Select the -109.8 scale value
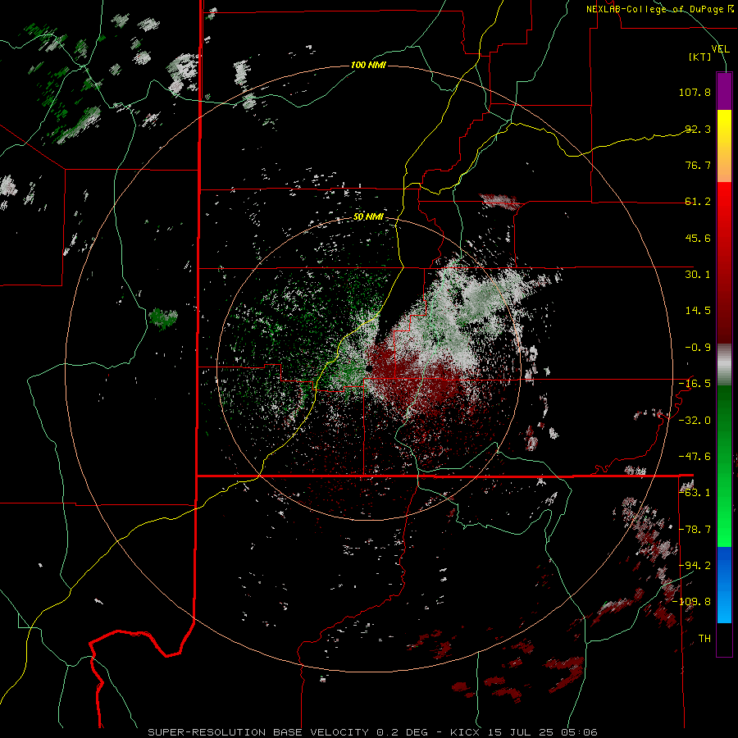The image size is (738, 738). click(x=692, y=602)
